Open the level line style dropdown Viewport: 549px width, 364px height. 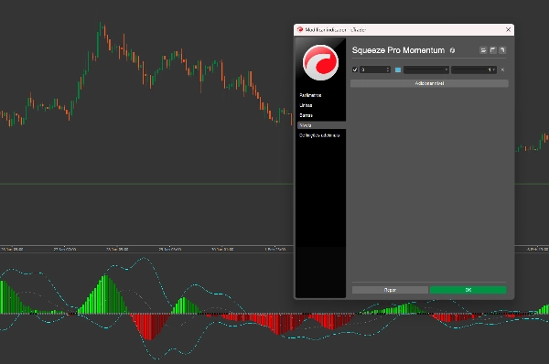(x=426, y=70)
